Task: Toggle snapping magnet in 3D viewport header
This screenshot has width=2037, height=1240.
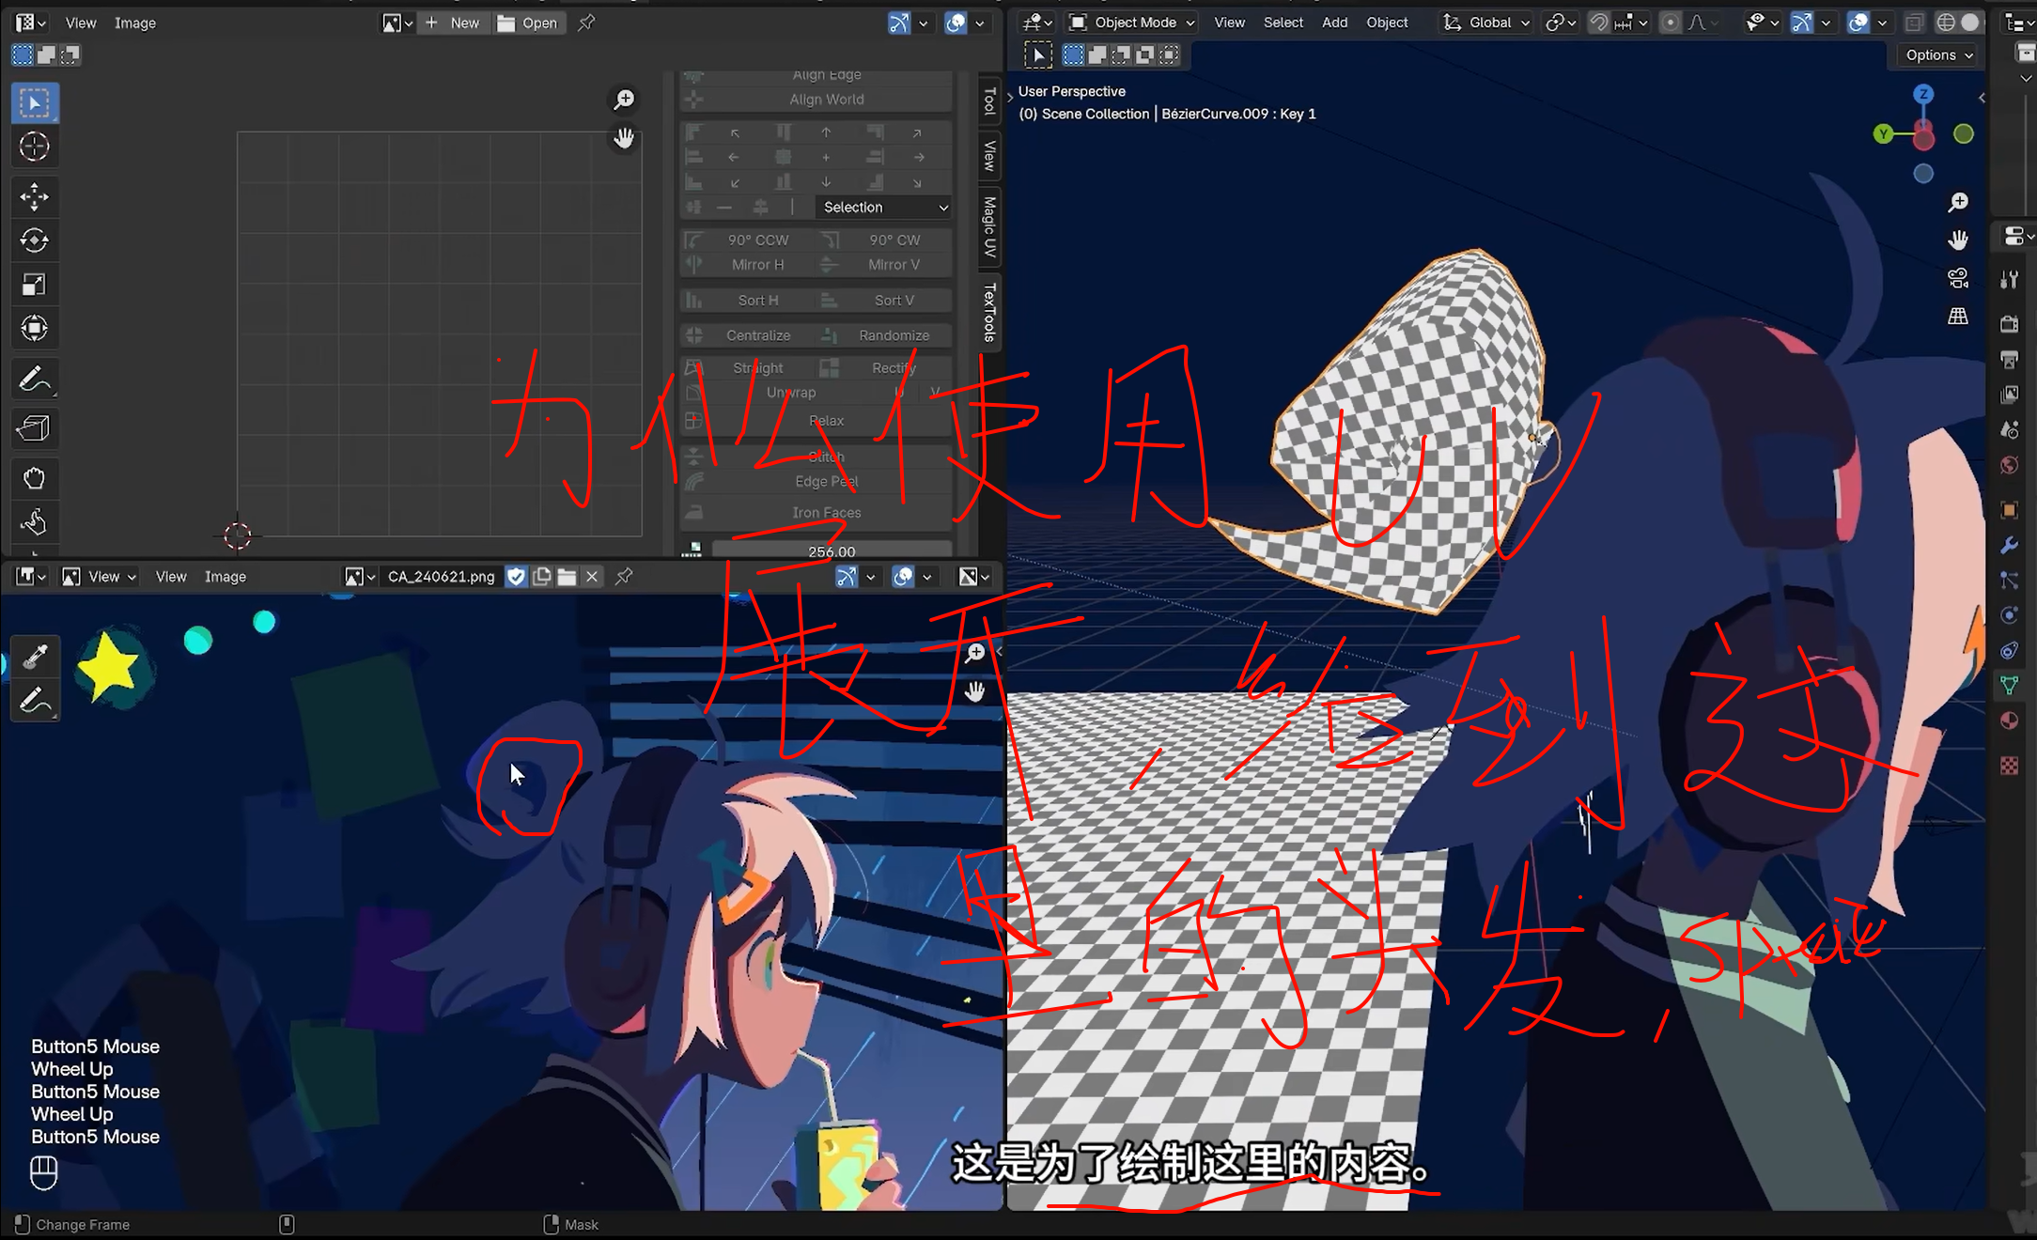Action: 1599,23
